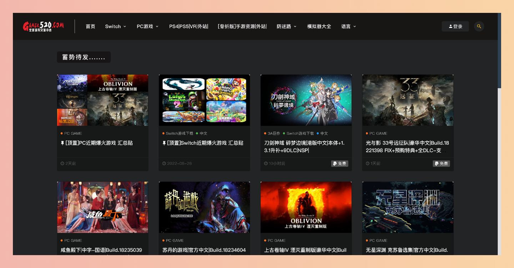Click 免费 badge on 光与影 card
Viewport: 514px width, 268px height.
coord(442,163)
